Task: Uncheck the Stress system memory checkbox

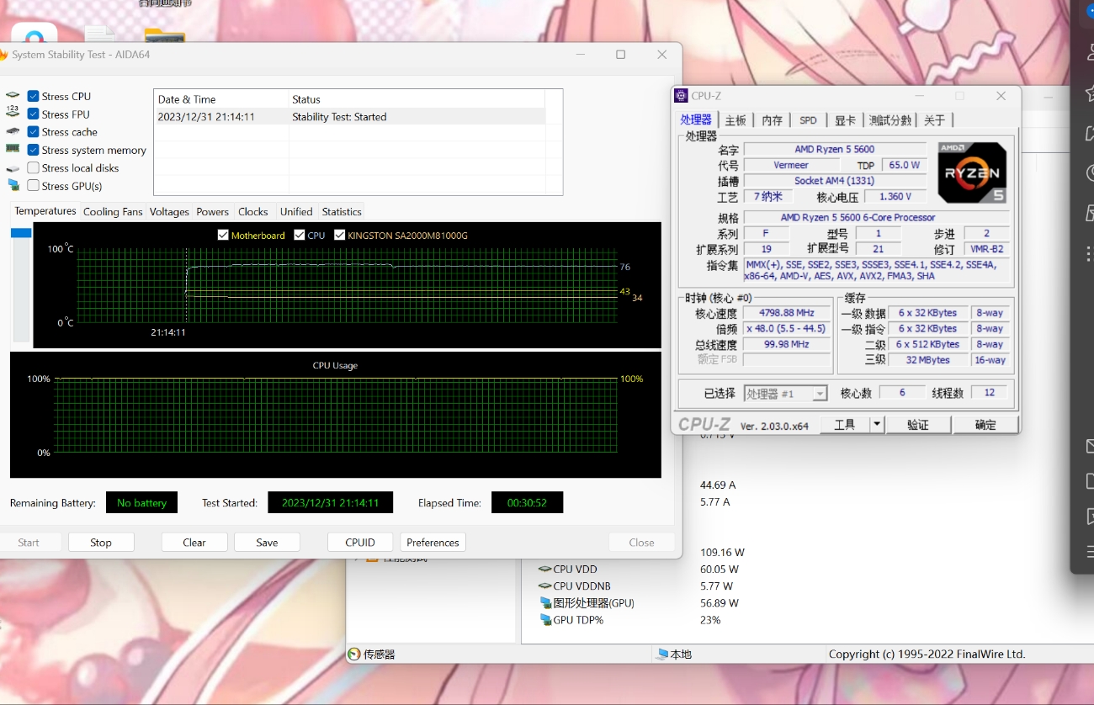Action: [33, 150]
